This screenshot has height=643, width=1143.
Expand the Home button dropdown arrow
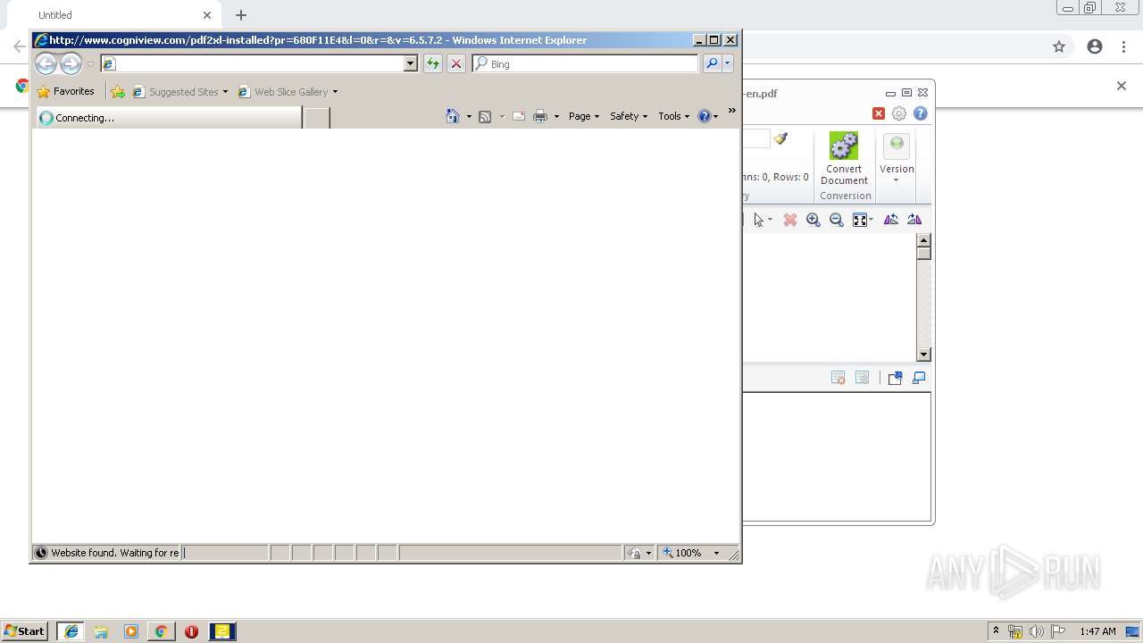coord(469,117)
